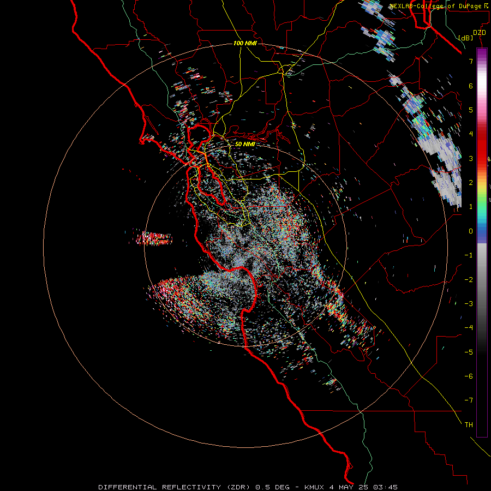Image resolution: width=491 pixels, height=491 pixels.
Task: Click the 6 value on the color scale
Action: pyautogui.click(x=471, y=86)
